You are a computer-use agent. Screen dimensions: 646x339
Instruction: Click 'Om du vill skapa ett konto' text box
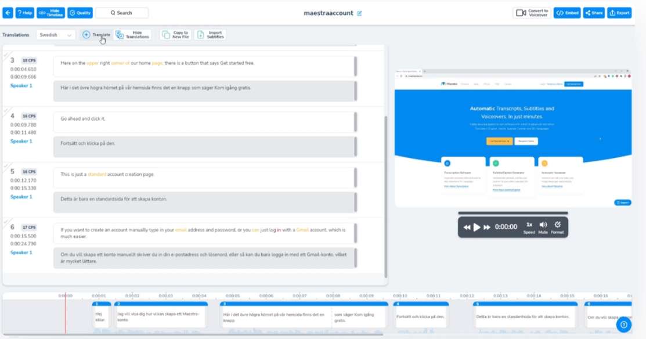(x=205, y=258)
